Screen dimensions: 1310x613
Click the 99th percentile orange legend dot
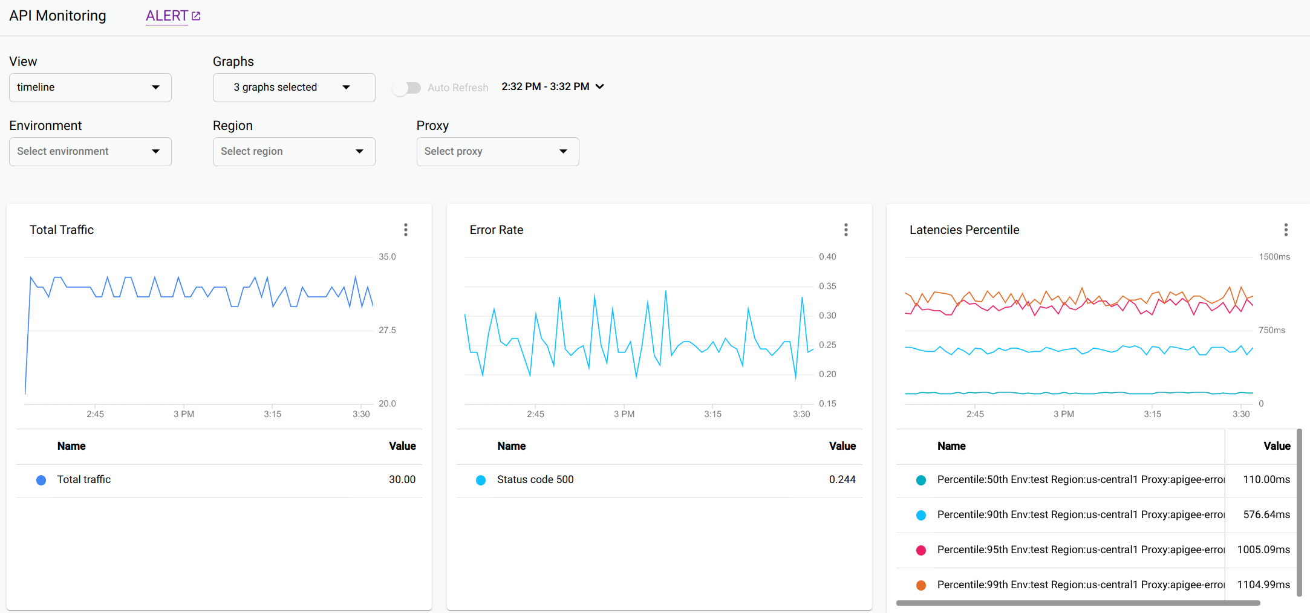921,585
